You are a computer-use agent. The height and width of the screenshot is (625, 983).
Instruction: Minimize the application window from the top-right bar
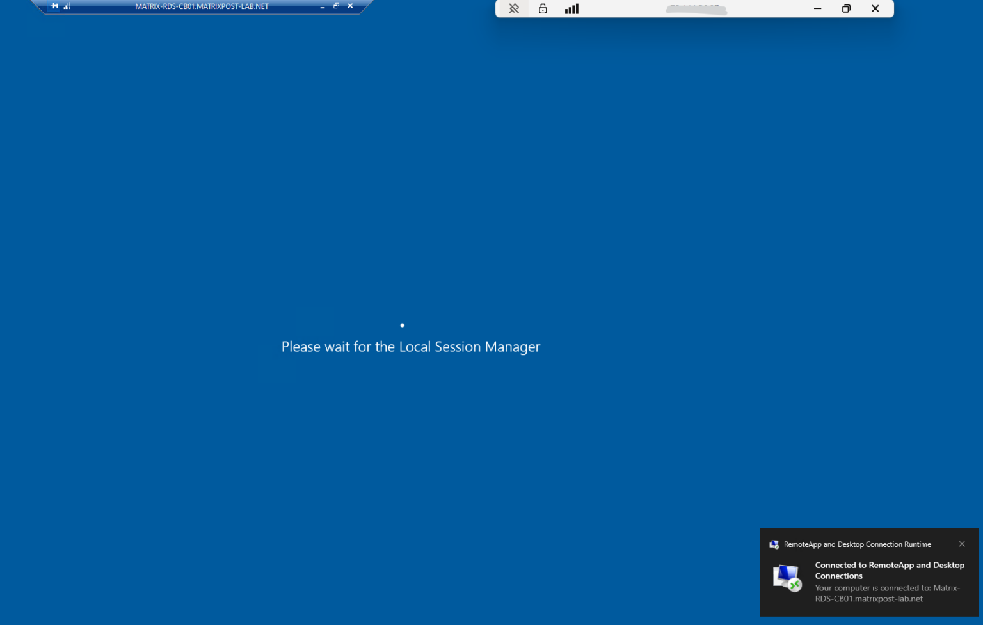(x=817, y=8)
